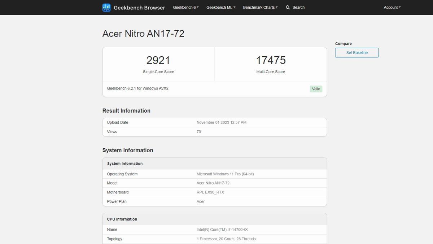433x244 pixels.
Task: Click the motherboard value RPL EX90_RTX
Action: pyautogui.click(x=210, y=192)
